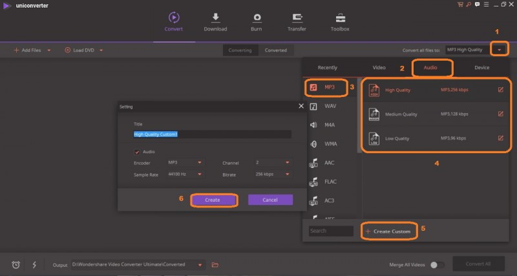The image size is (517, 276).
Task: Switch to the Recently tab
Action: pos(328,68)
